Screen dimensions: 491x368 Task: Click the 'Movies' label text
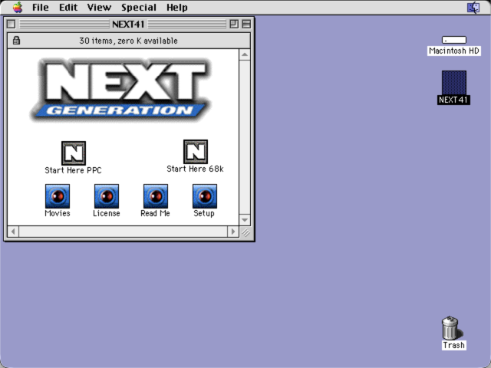58,213
